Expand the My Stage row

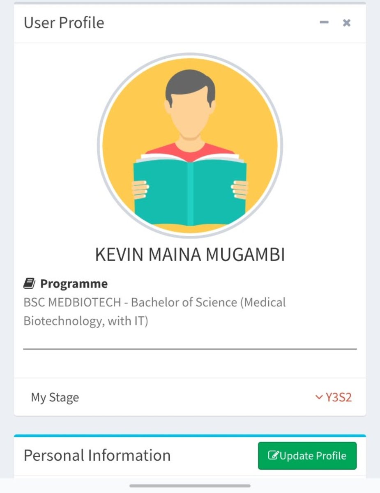pyautogui.click(x=190, y=397)
